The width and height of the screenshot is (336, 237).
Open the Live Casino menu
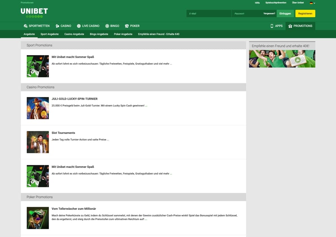88,26
